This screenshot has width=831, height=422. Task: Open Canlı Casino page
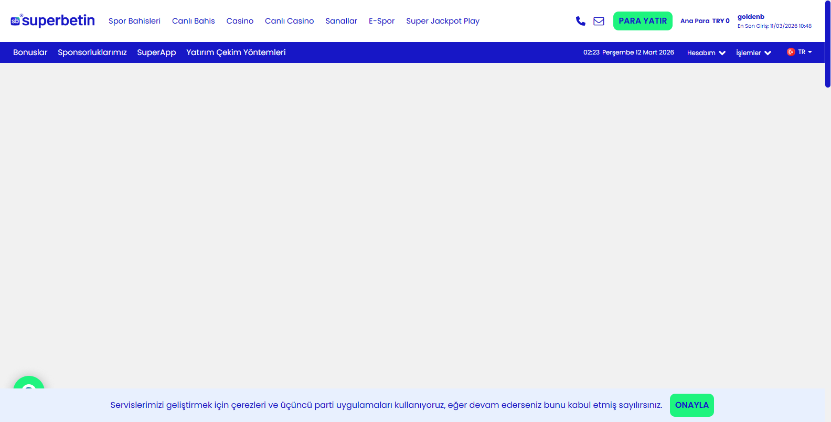[289, 21]
